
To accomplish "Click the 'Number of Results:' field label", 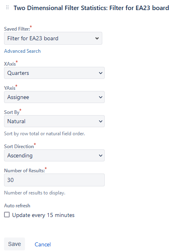I will pyautogui.click(x=25, y=171).
